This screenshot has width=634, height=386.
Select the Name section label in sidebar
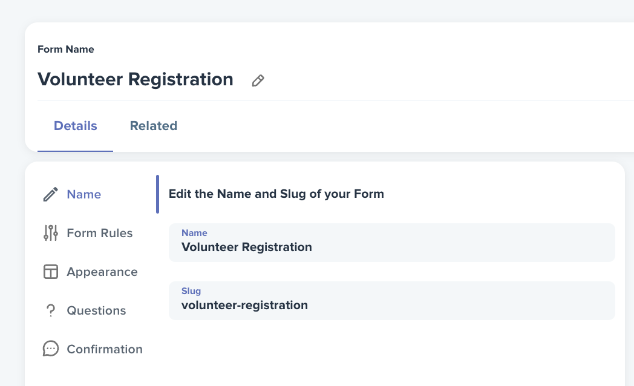[x=83, y=194]
